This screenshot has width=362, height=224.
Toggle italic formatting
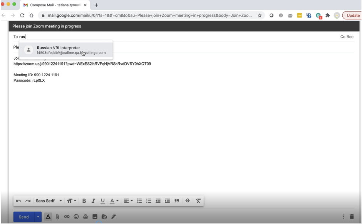93,201
